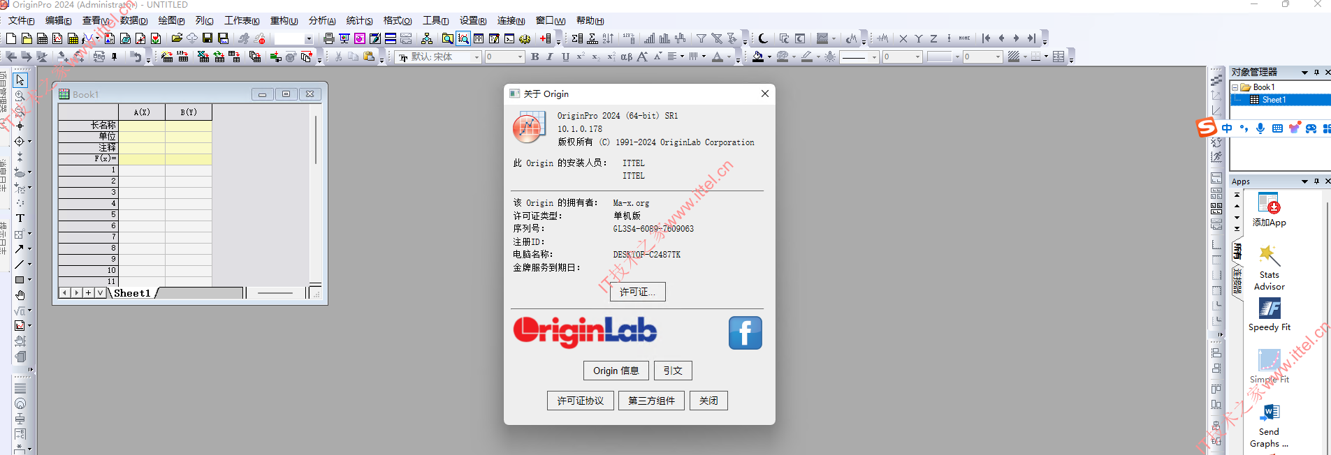
Task: Select the Zoom In magnifier tool
Action: point(20,96)
